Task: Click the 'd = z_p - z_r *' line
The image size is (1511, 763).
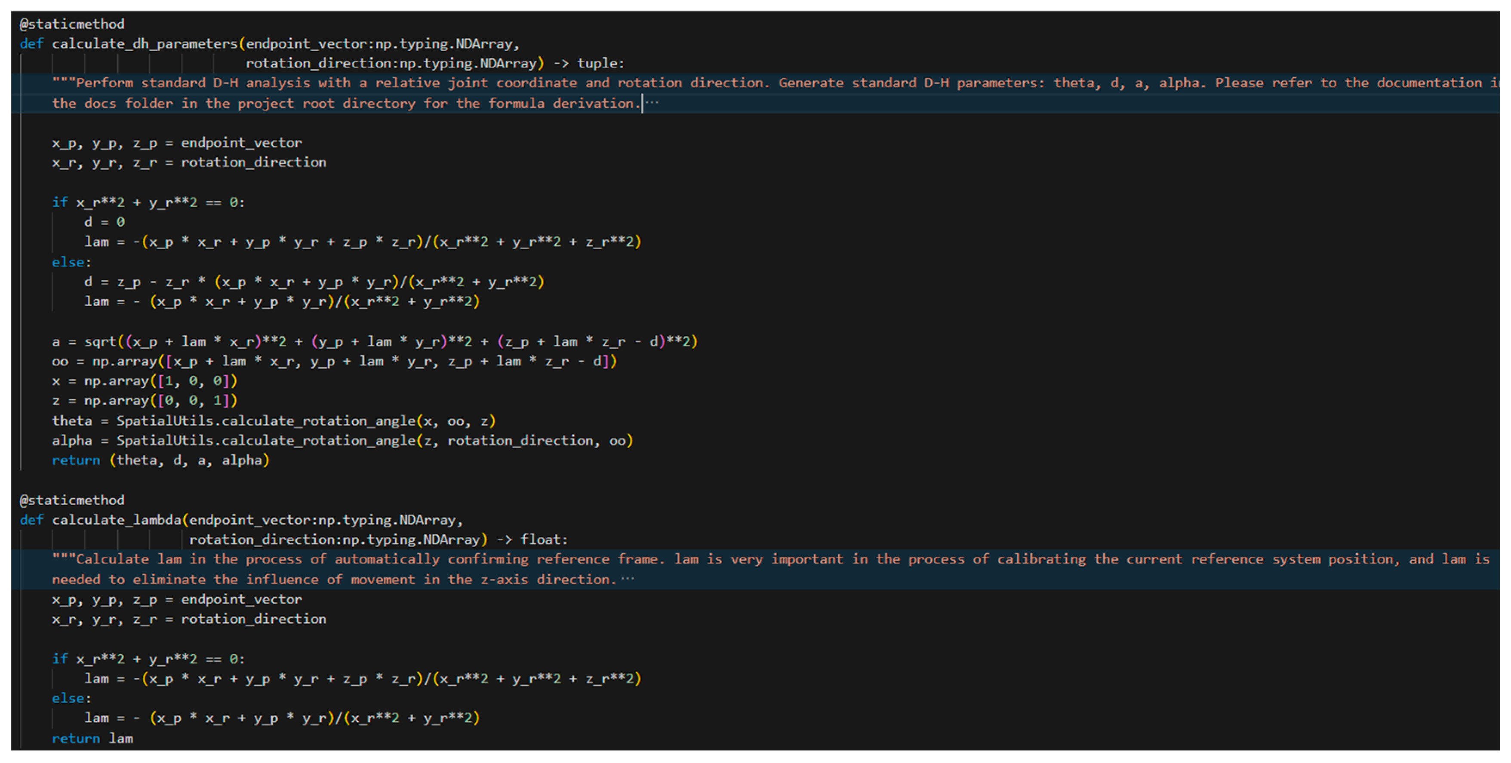Action: (314, 282)
